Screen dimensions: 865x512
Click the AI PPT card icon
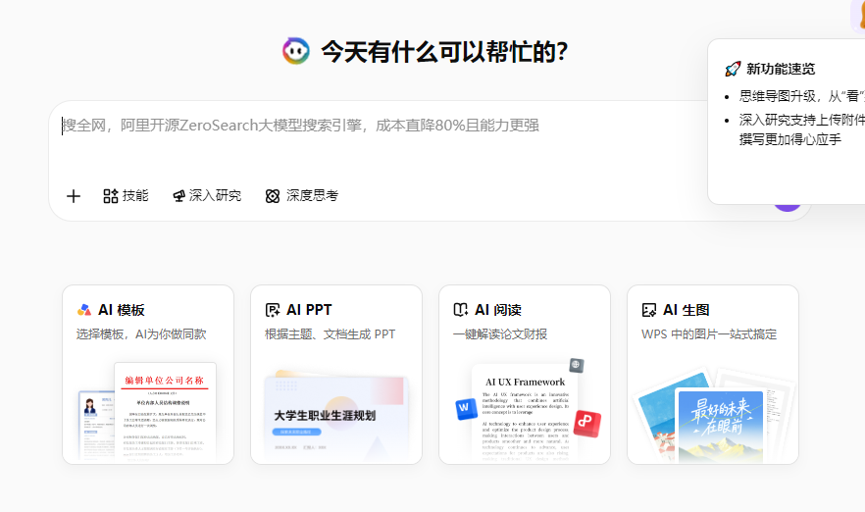[273, 310]
